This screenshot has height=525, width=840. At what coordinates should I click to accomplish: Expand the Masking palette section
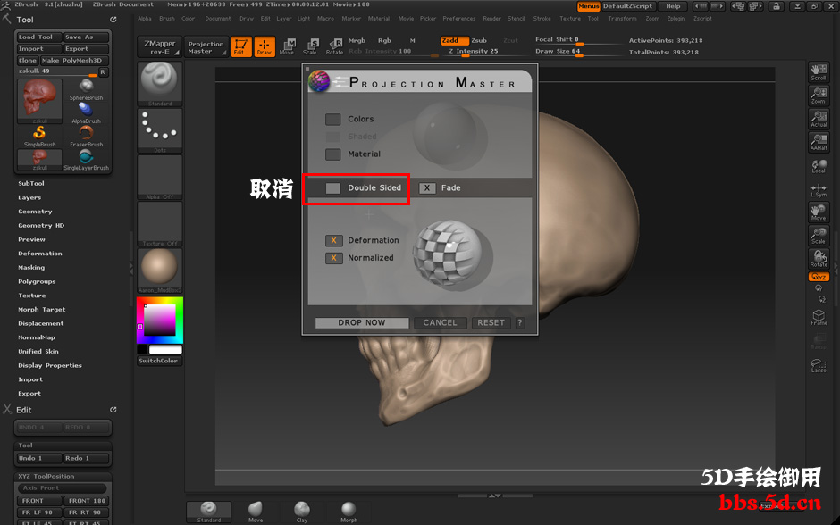31,268
